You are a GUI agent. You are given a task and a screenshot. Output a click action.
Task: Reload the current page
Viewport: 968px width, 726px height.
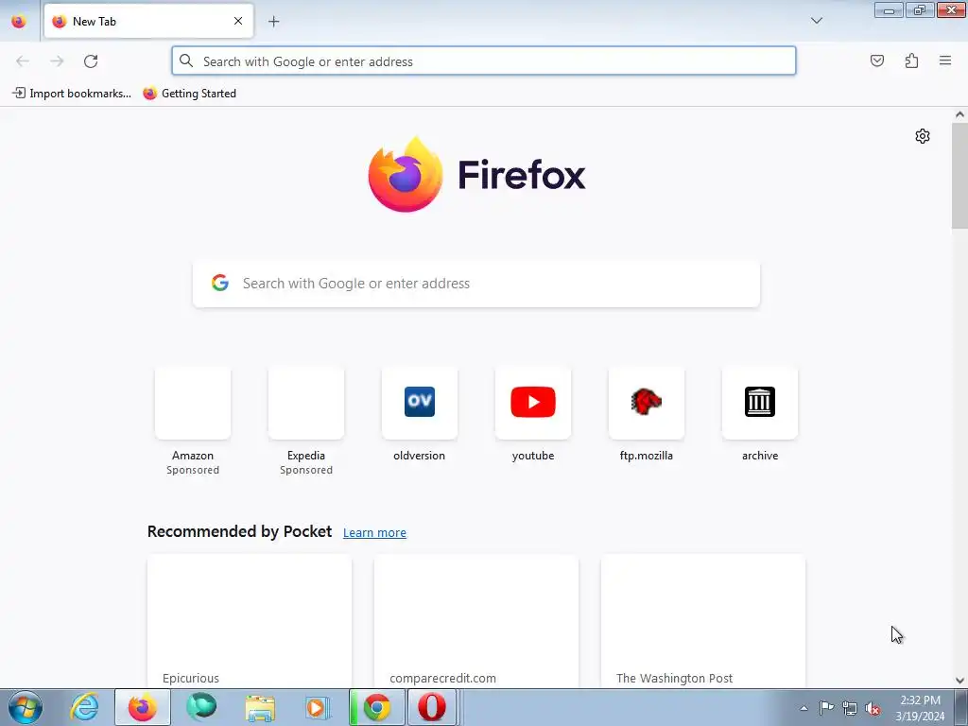click(91, 61)
